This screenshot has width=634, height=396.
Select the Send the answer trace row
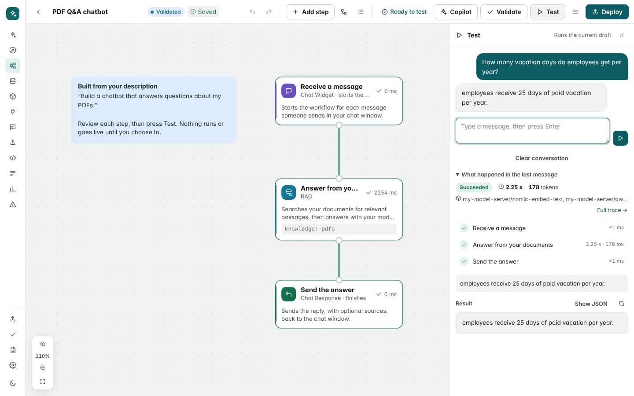pos(542,261)
